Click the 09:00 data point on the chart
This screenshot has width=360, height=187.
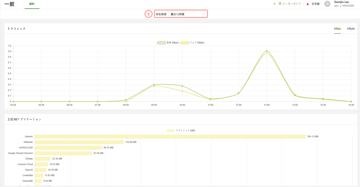tap(154, 85)
